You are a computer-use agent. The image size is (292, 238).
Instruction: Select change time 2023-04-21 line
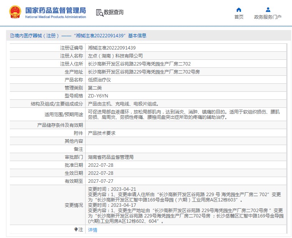click(x=112, y=189)
